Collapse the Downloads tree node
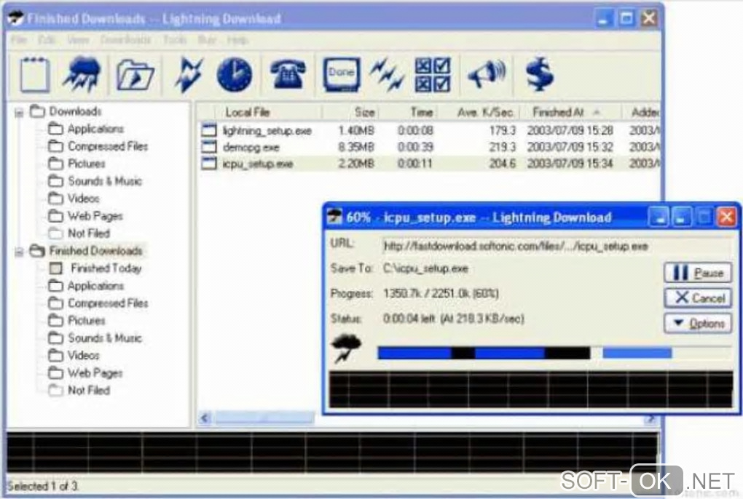Screen dimensions: 743x499 coord(19,113)
